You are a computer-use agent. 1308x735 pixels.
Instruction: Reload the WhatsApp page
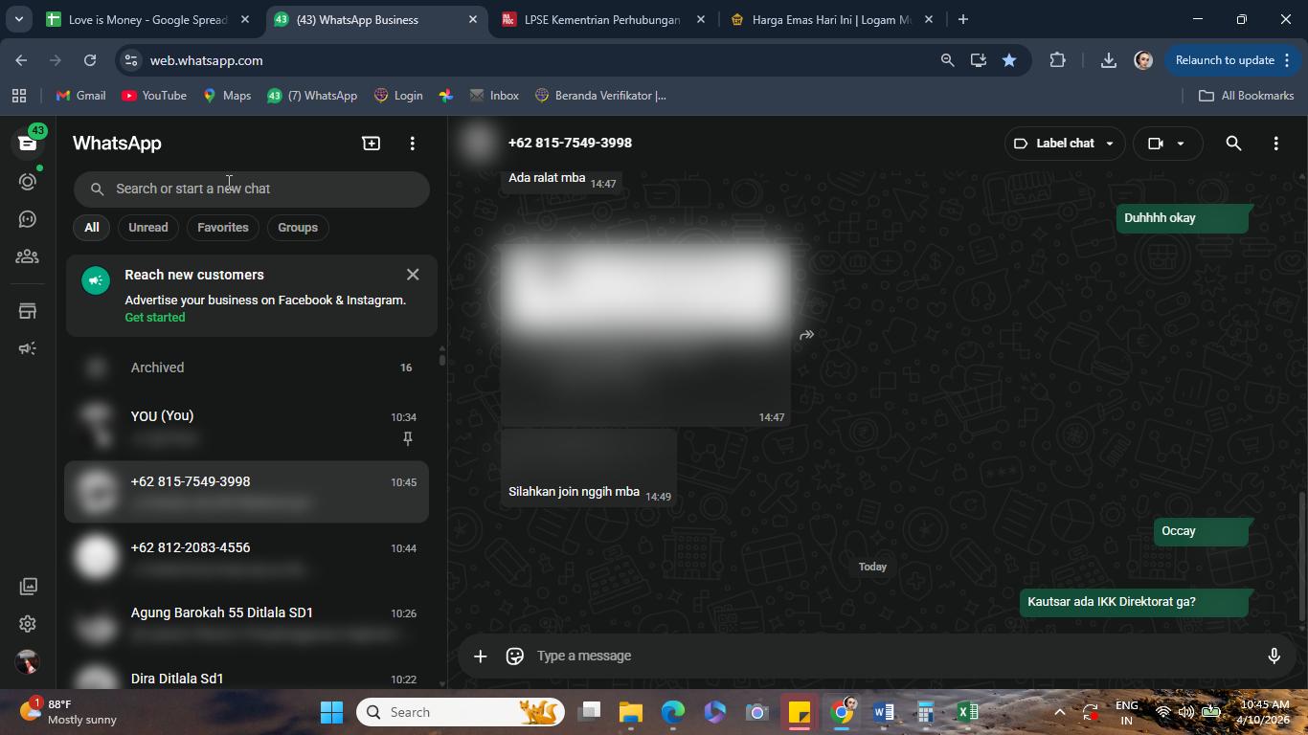[90, 60]
